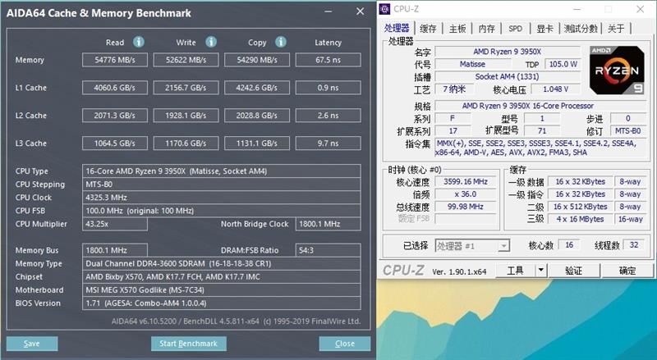Screen dimensions: 657x360
Task: Open the 测试分数 tab
Action: click(581, 29)
